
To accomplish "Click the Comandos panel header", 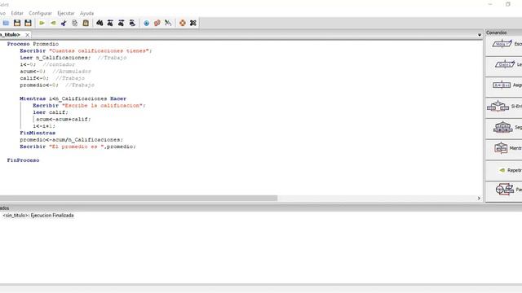I will (x=504, y=33).
